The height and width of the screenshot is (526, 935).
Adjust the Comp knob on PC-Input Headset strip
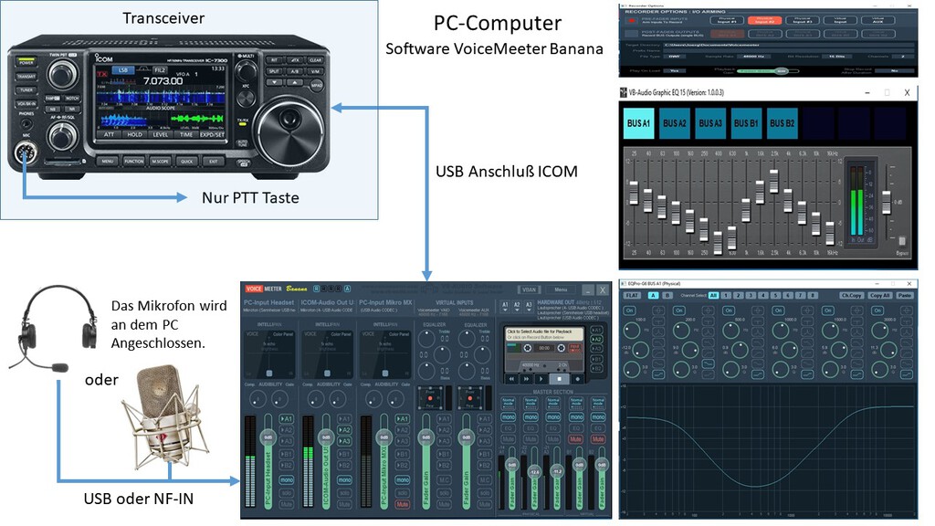[257, 398]
